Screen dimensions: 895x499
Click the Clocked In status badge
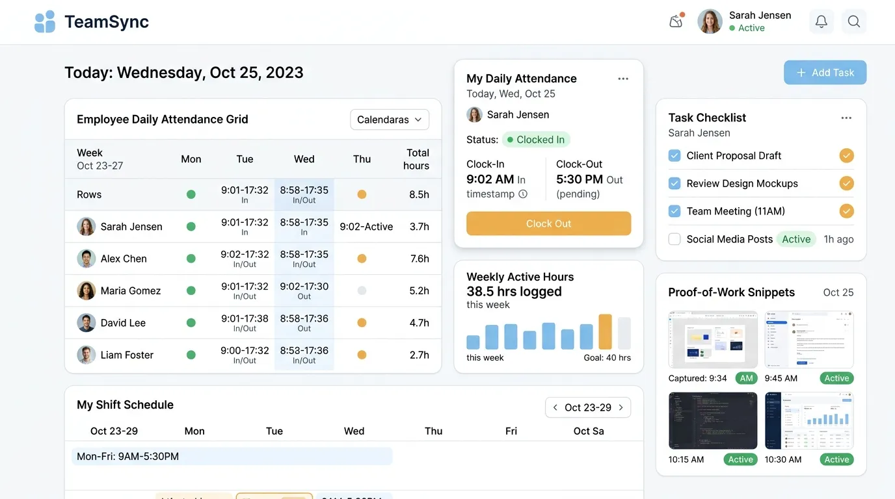click(536, 140)
